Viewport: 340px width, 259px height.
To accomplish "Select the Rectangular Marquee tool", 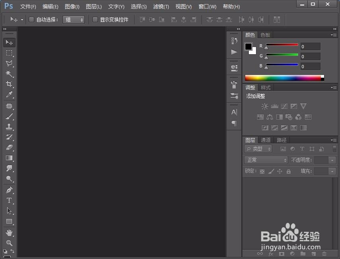I will click(x=9, y=53).
